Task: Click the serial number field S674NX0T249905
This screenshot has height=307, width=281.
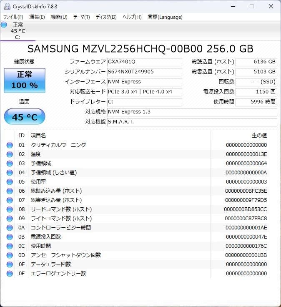Action: tap(144, 72)
